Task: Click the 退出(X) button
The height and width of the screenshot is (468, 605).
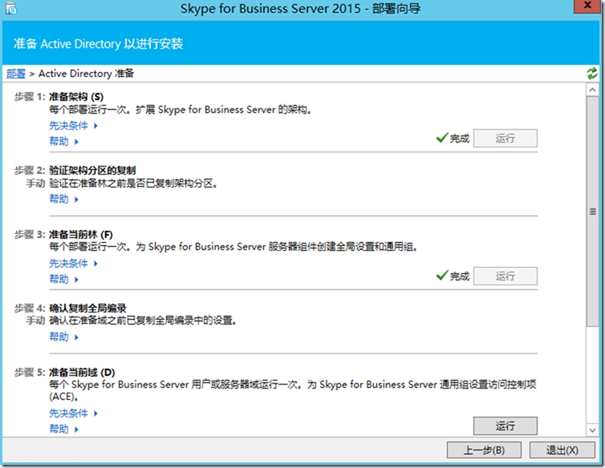Action: point(562,450)
